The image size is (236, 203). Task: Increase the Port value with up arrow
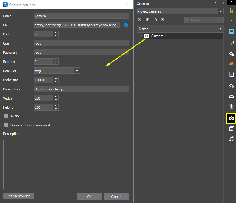(56, 33)
